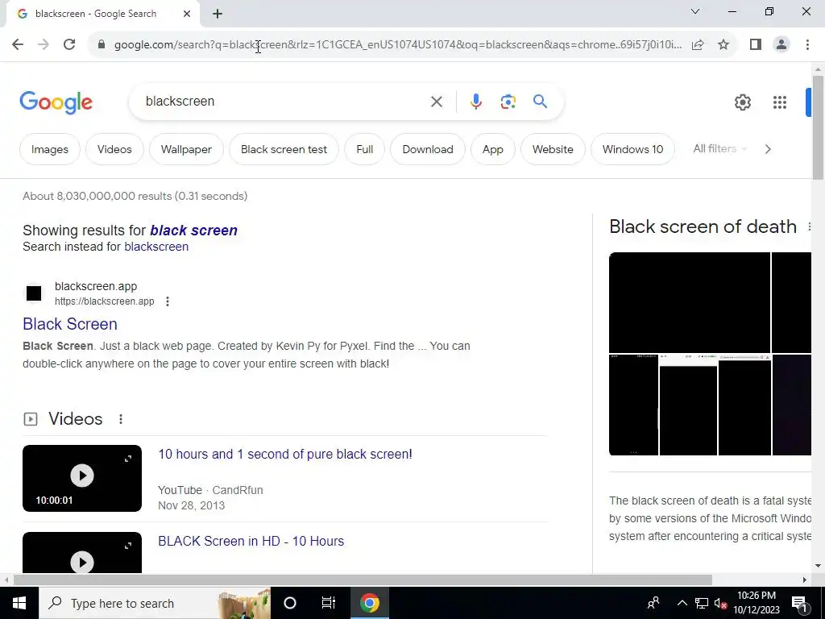Image resolution: width=825 pixels, height=619 pixels.
Task: Clear the search box with the X
Action: (436, 102)
